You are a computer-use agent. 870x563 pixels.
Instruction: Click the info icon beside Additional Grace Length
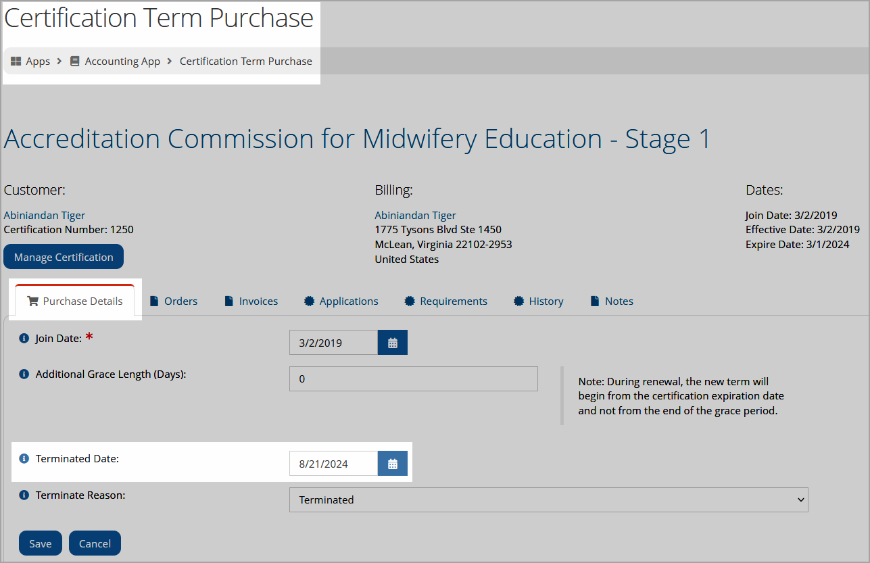click(24, 374)
